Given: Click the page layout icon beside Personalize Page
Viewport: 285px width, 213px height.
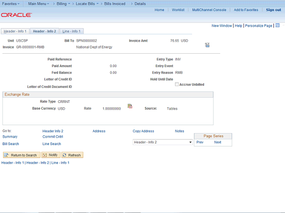Looking at the screenshot, I should (277, 26).
